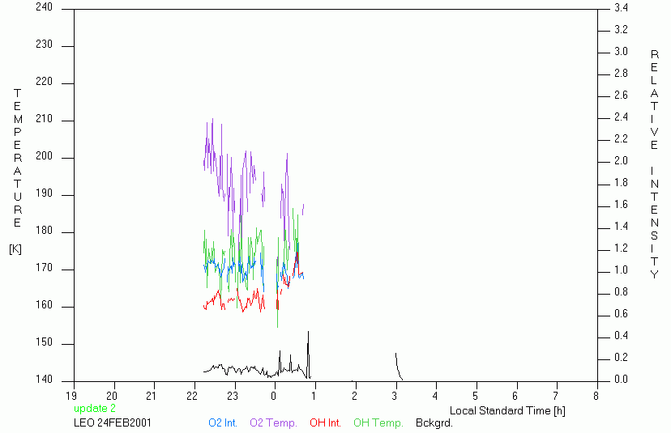Click the 150 temperature axis label
Screen dimensions: 671x433
[x=44, y=342]
